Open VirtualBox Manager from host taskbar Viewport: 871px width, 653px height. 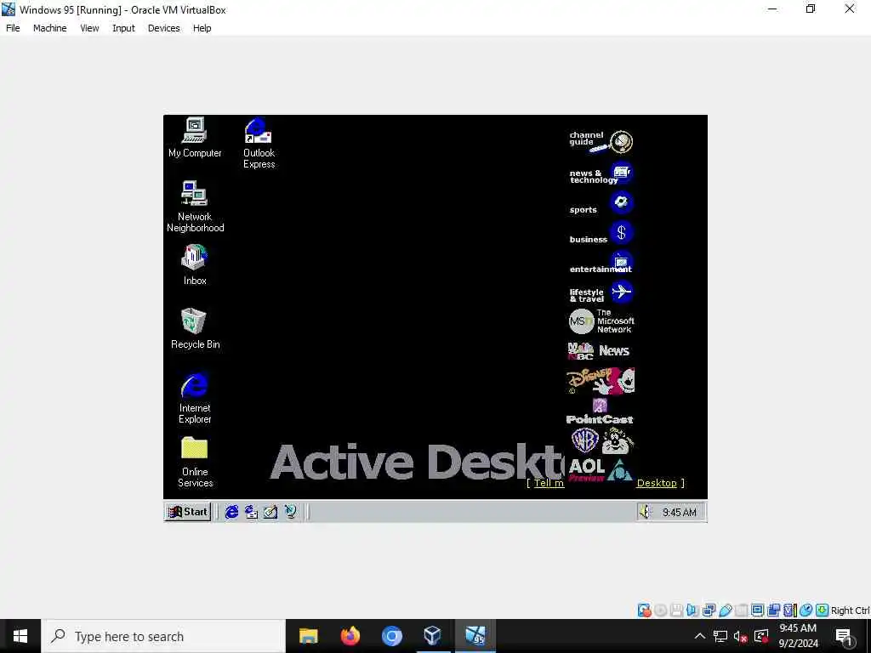pyautogui.click(x=432, y=636)
